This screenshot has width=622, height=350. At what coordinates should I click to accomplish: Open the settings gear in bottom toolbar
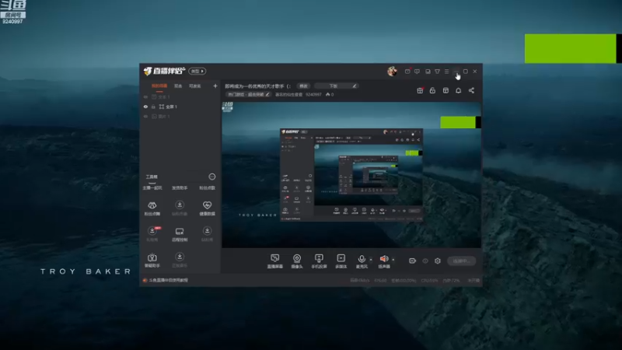(x=438, y=261)
